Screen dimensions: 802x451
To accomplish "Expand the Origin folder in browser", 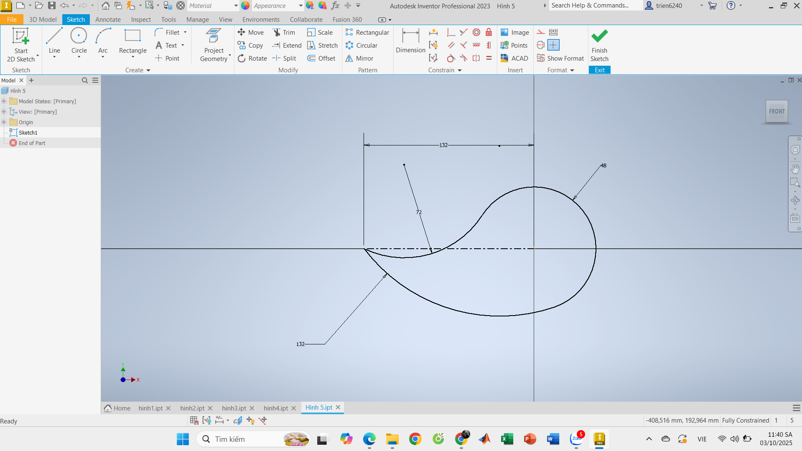I will (x=4, y=122).
